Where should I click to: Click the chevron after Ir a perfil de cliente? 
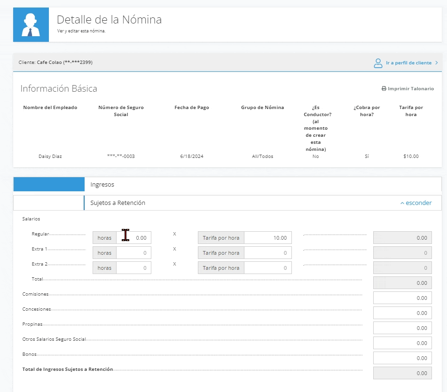point(437,63)
